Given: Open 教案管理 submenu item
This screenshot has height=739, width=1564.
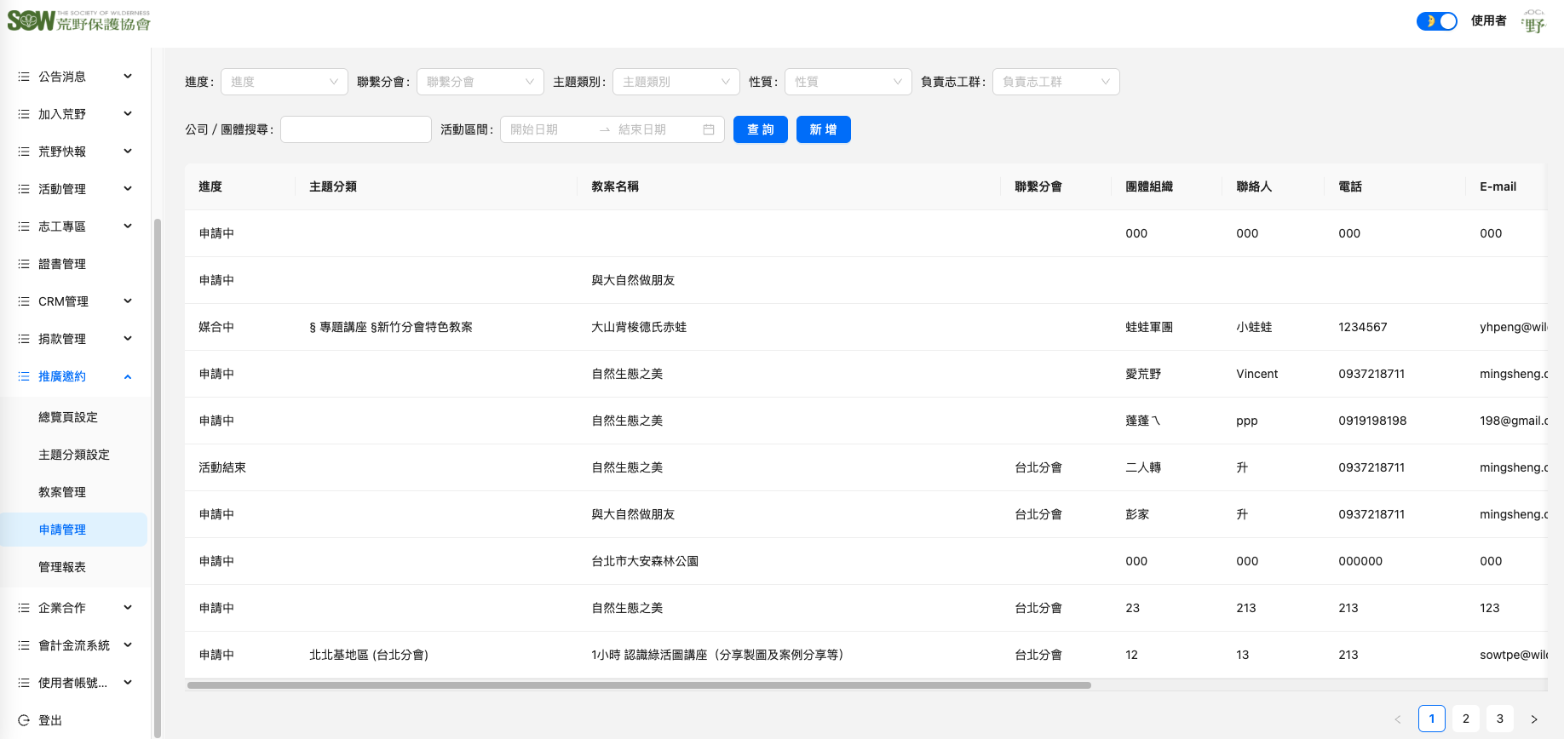Looking at the screenshot, I should (x=62, y=492).
